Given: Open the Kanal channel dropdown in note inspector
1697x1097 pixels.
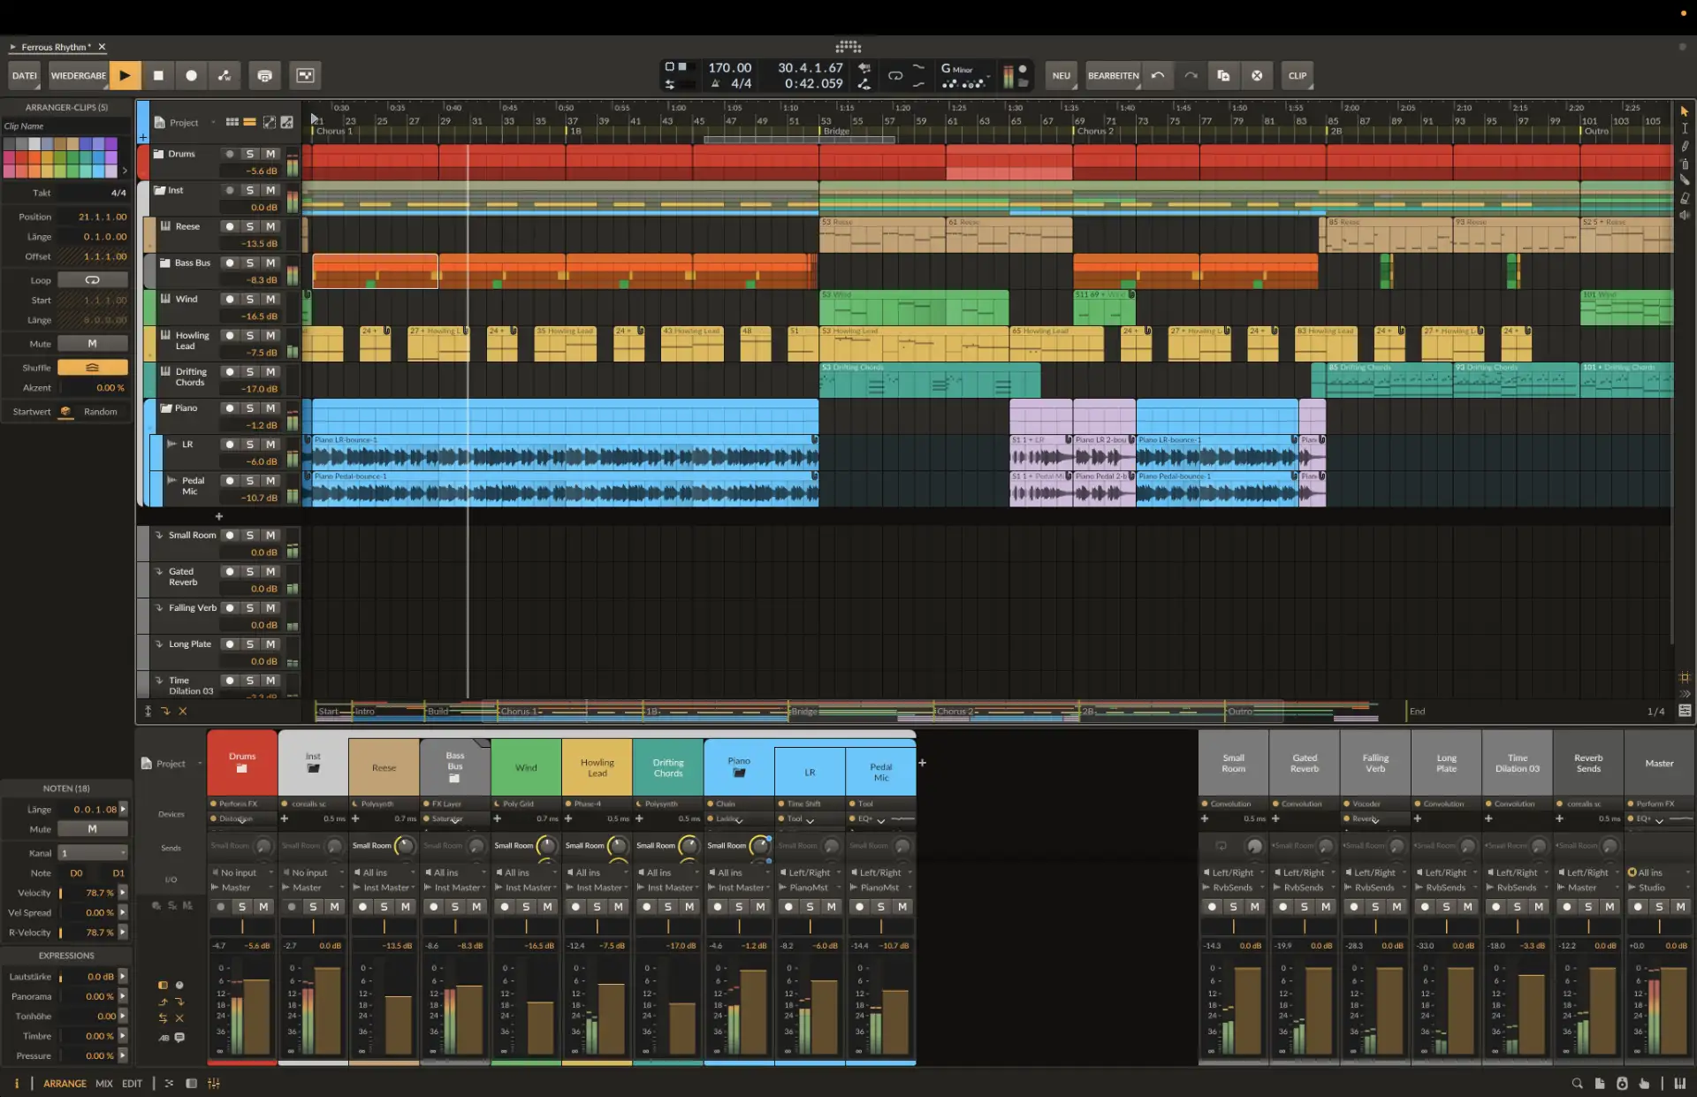Looking at the screenshot, I should 93,853.
